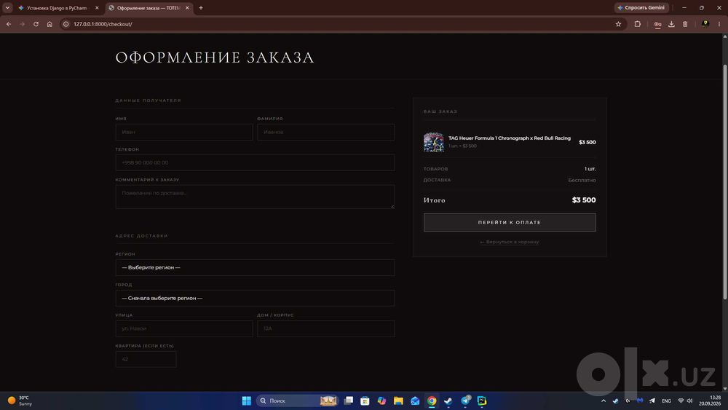Click the Комментарий к заказу textarea
This screenshot has width=728, height=410.
point(255,197)
